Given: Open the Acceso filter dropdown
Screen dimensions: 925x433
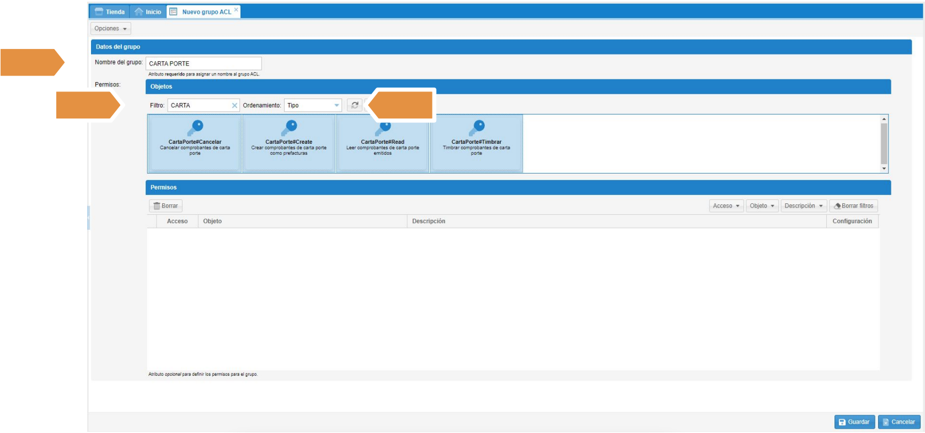Looking at the screenshot, I should [726, 206].
